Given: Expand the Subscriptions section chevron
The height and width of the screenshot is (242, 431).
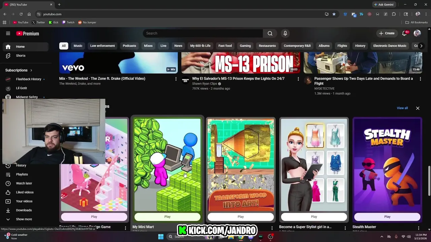Looking at the screenshot, I should (31, 70).
